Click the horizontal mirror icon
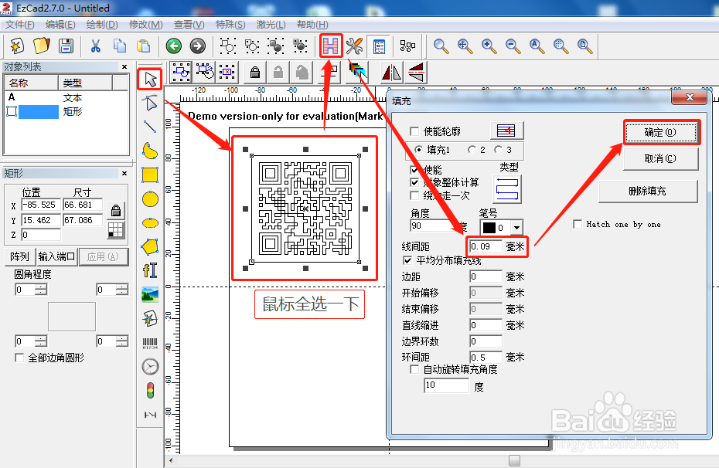Screen dimensions: 719x468 (392, 73)
